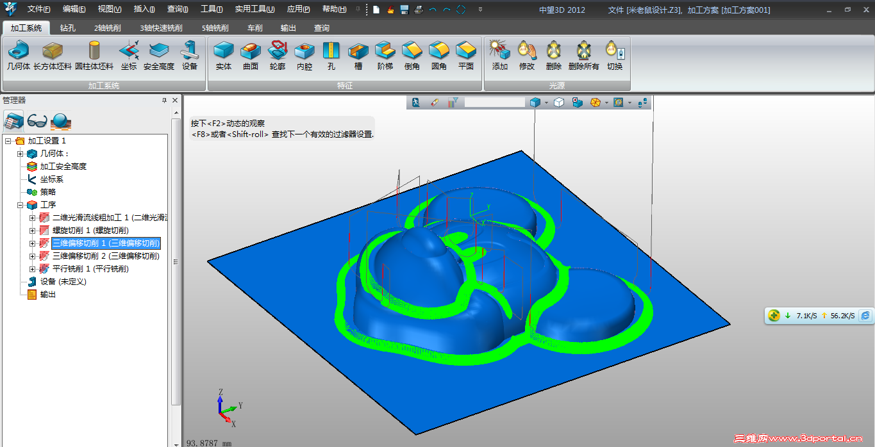Switch to the glasses view manager tab
Screen dimensions: 875x447
coord(37,120)
